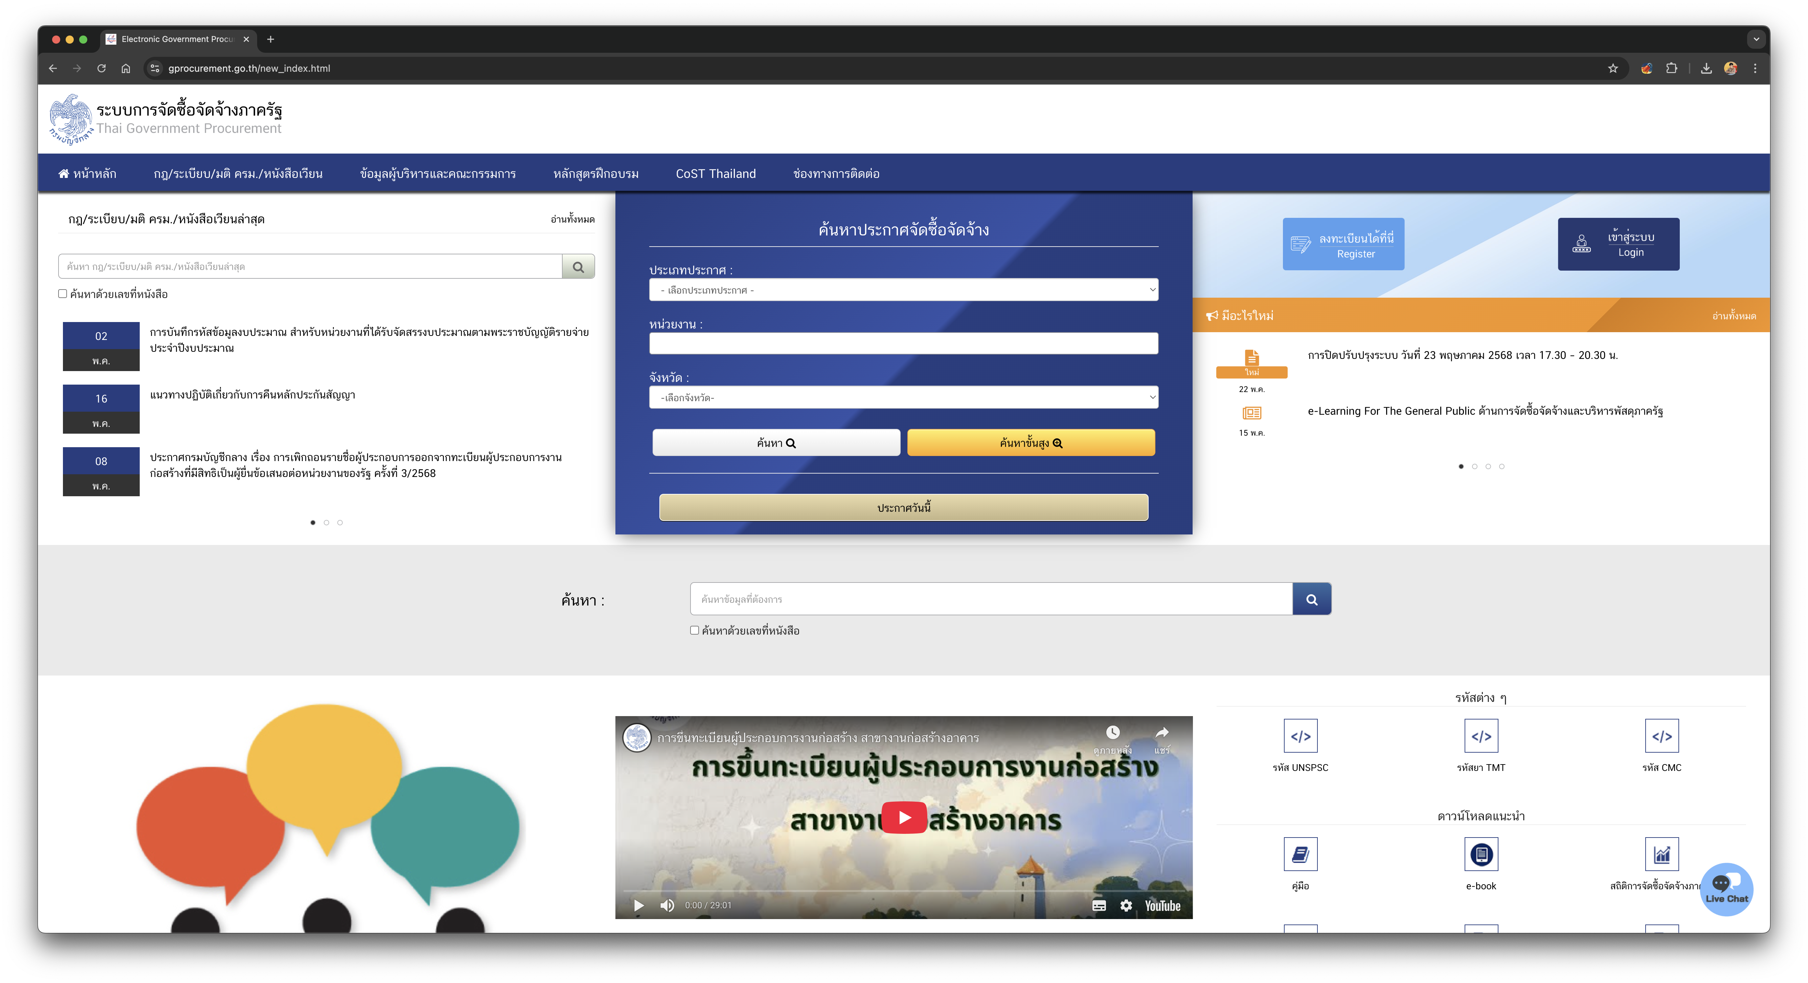
Task: Open the รหัส CMC code icon
Action: [x=1661, y=736]
